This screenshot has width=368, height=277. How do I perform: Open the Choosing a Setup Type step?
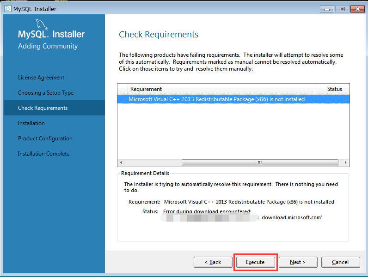[46, 93]
